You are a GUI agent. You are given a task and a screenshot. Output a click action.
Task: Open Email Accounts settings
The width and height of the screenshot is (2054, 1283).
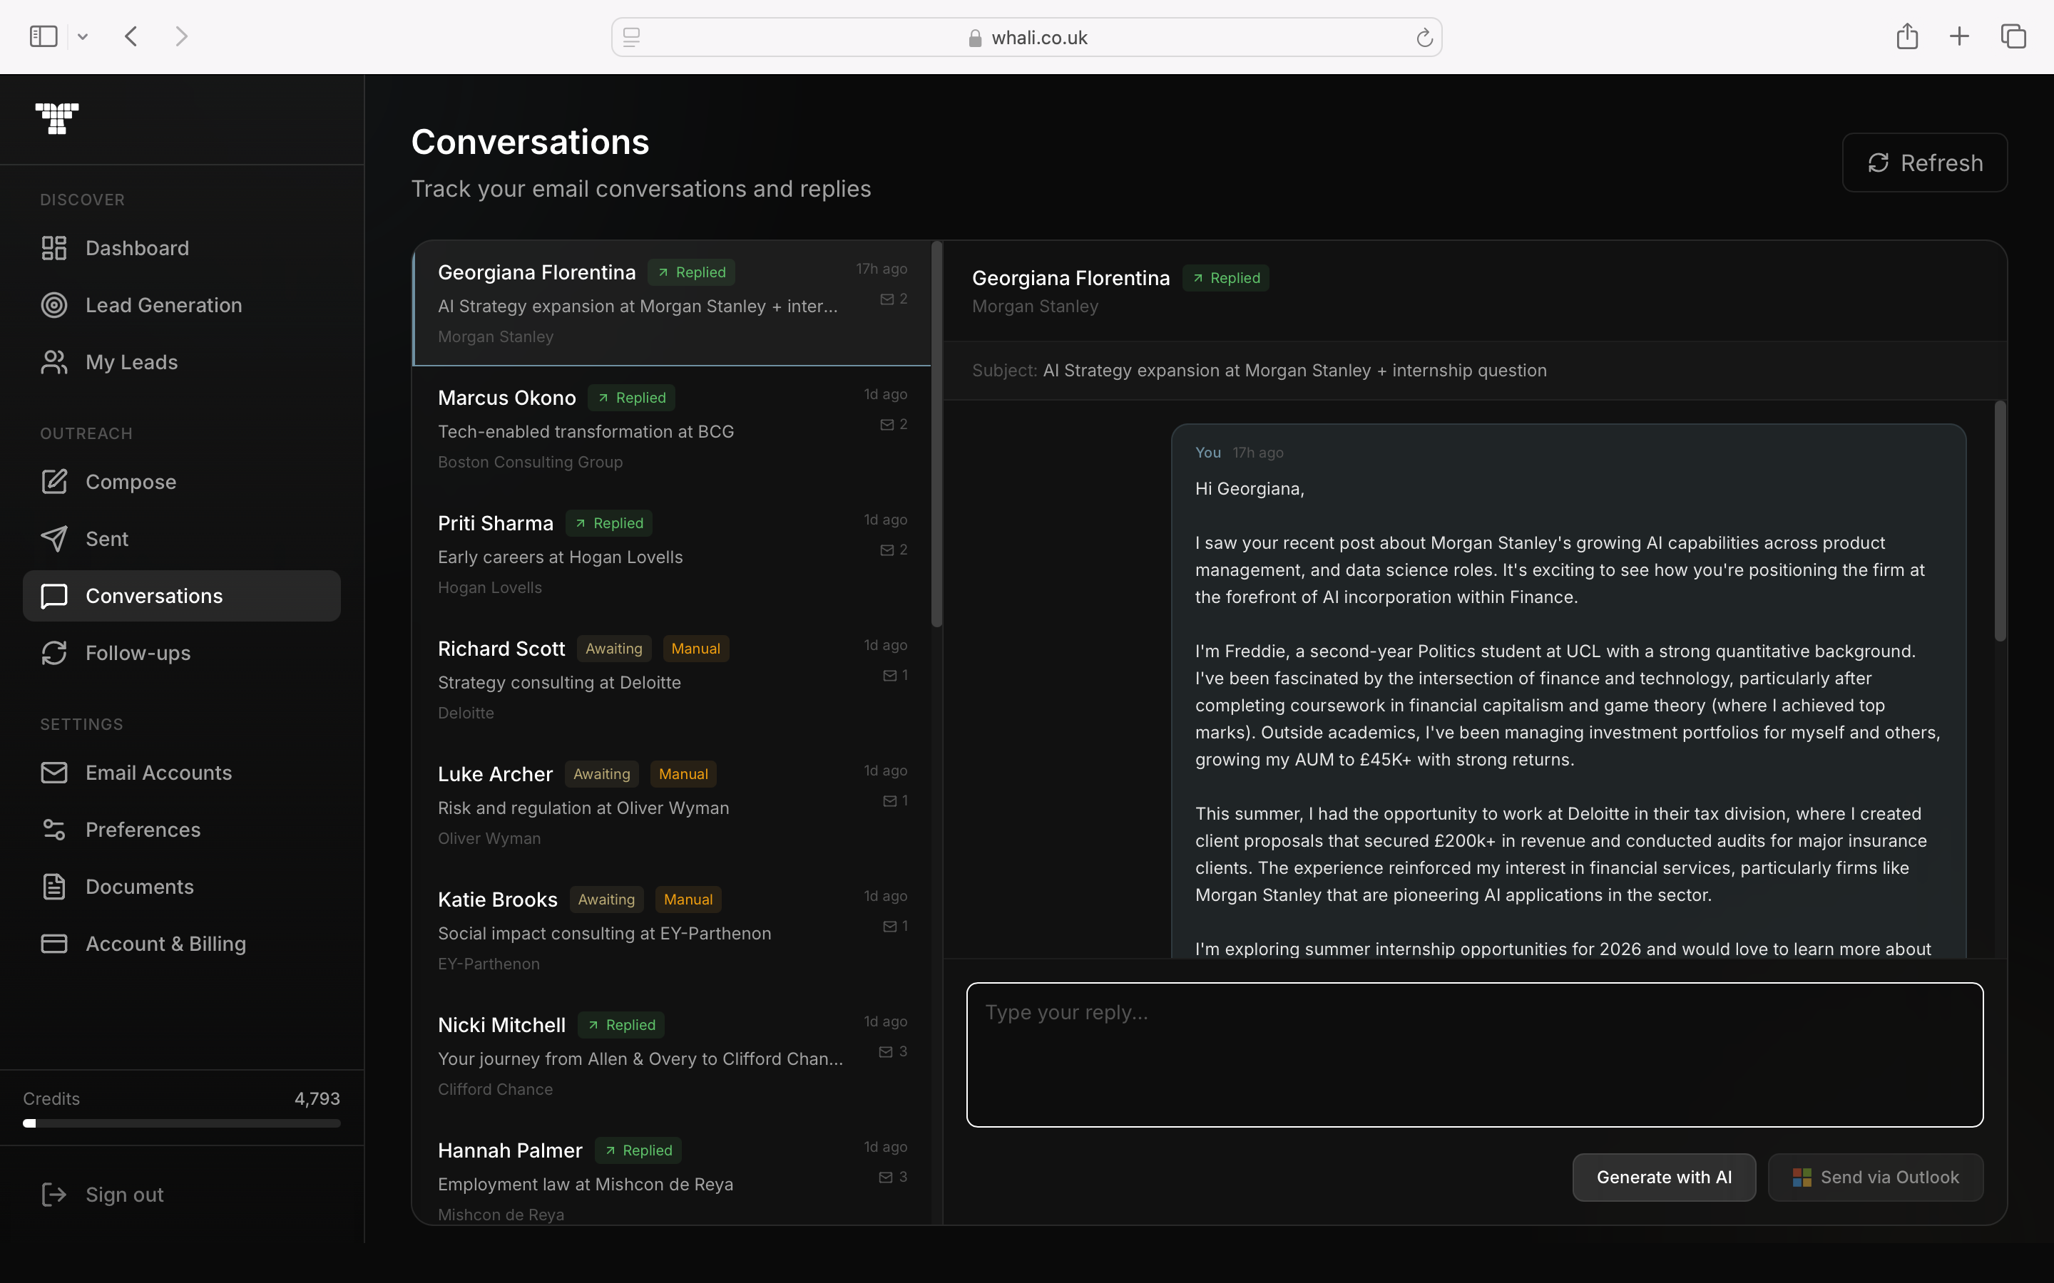pos(158,772)
